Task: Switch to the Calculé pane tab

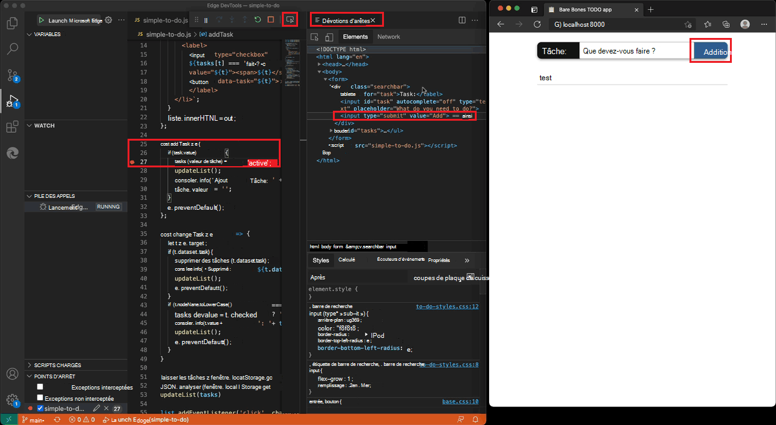Action: click(x=347, y=260)
